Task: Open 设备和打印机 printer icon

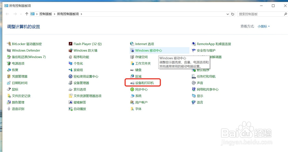Action: [132, 83]
